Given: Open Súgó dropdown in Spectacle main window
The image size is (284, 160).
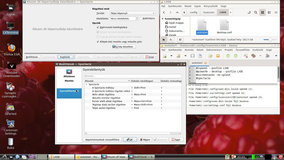Looking at the screenshot, I should 150,57.
